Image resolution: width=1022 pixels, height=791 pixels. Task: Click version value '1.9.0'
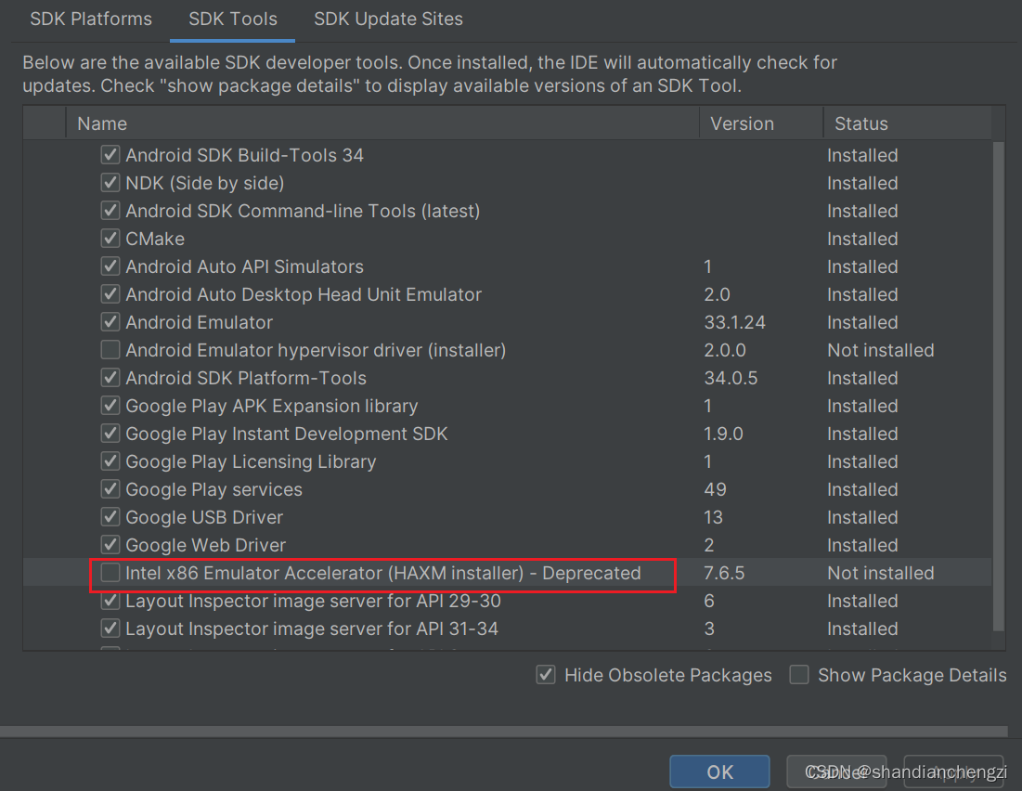click(x=723, y=434)
